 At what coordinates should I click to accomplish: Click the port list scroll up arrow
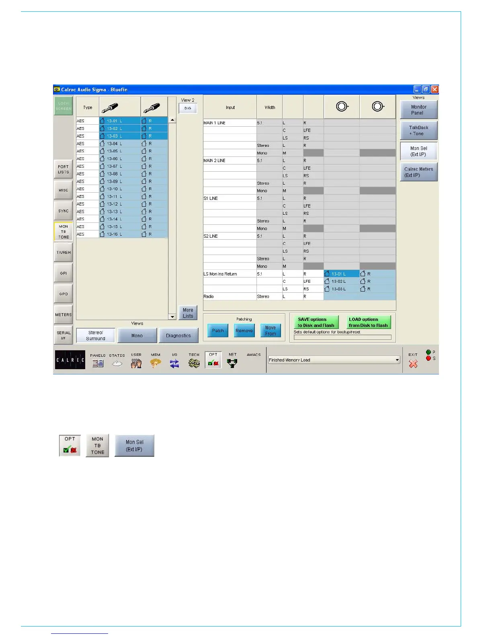172,120
